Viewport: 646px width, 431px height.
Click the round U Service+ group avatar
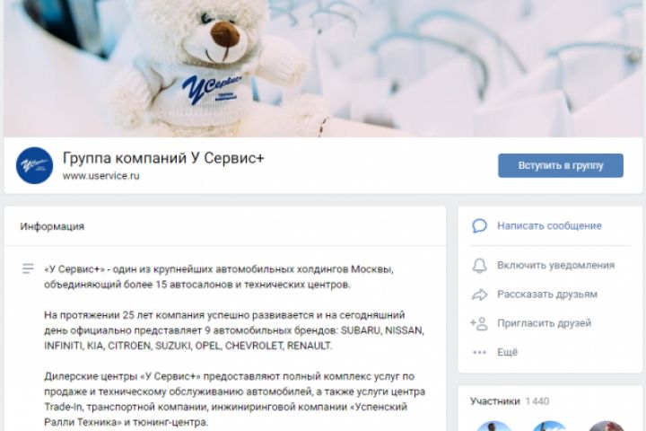pyautogui.click(x=34, y=165)
